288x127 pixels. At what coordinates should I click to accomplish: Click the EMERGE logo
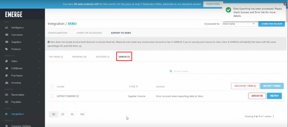pos(14,14)
